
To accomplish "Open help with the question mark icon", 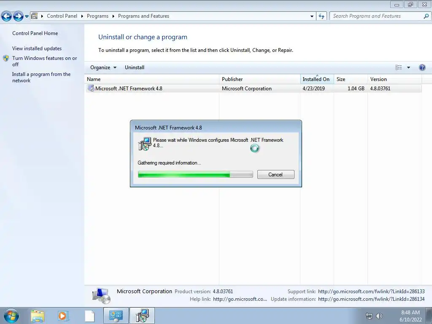I will click(x=422, y=67).
